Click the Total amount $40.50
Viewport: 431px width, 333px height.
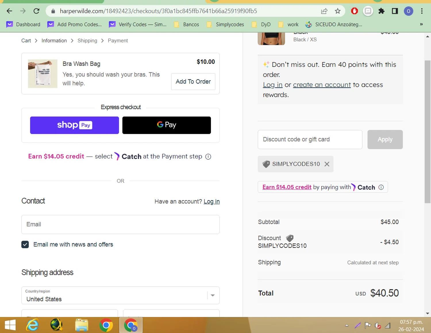(x=384, y=293)
